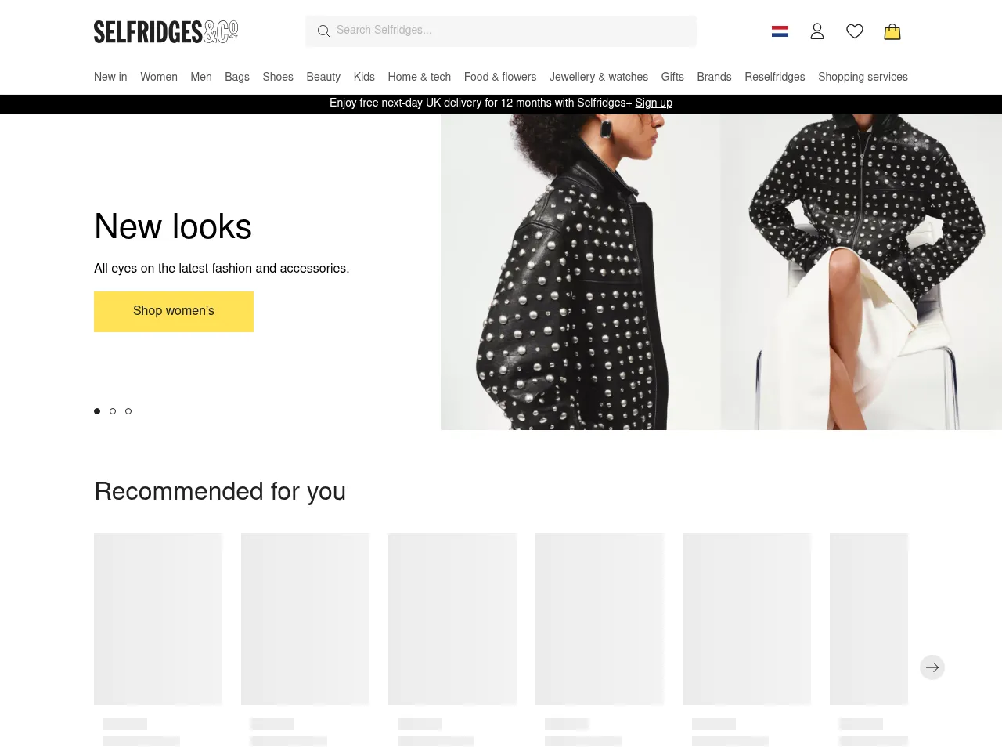1002x752 pixels.
Task: Click the search magnifier icon
Action: 323,31
